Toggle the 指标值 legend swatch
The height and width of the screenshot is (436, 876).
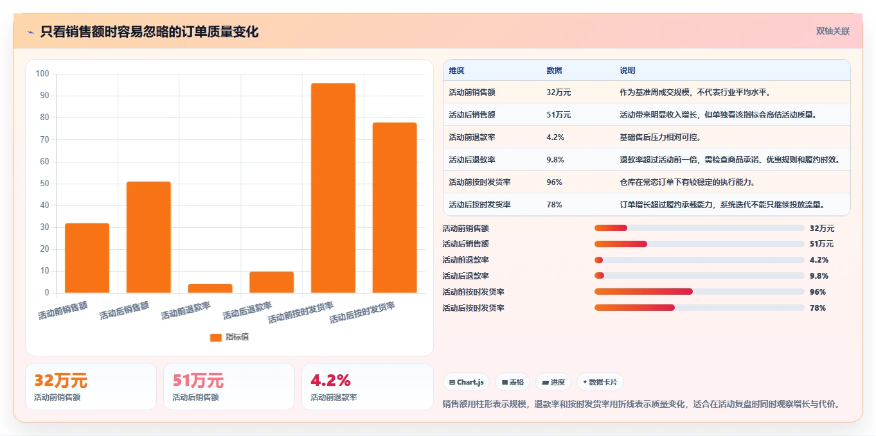coord(216,337)
